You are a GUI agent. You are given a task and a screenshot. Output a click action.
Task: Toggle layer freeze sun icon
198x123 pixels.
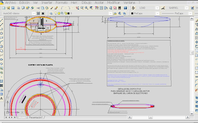click(x=59, y=13)
